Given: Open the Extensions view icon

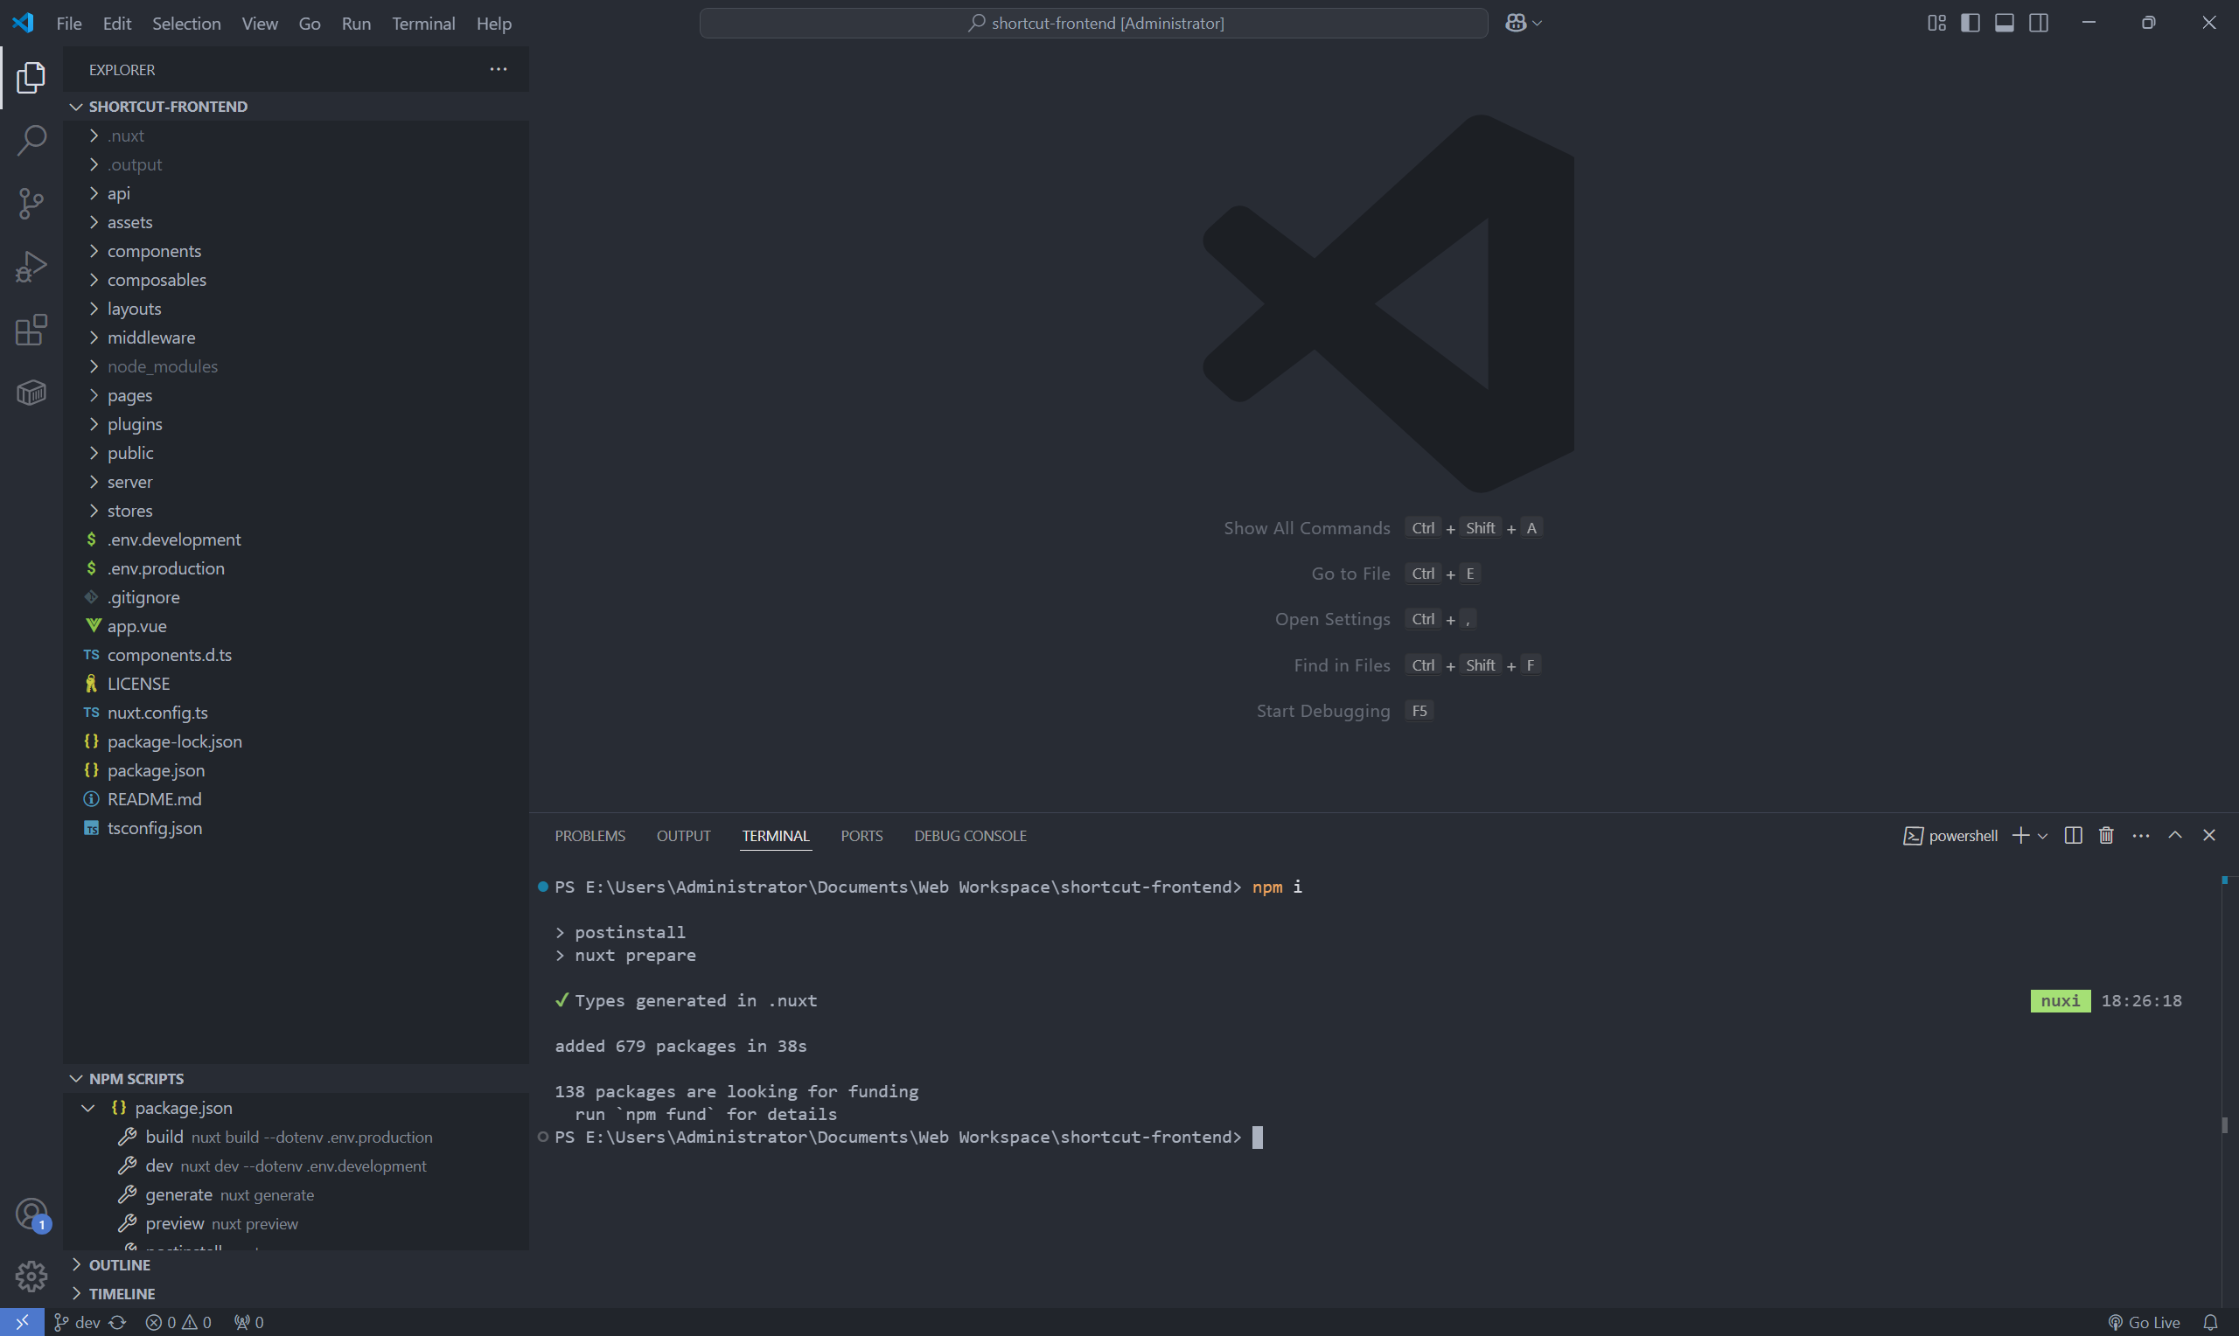Looking at the screenshot, I should tap(31, 330).
